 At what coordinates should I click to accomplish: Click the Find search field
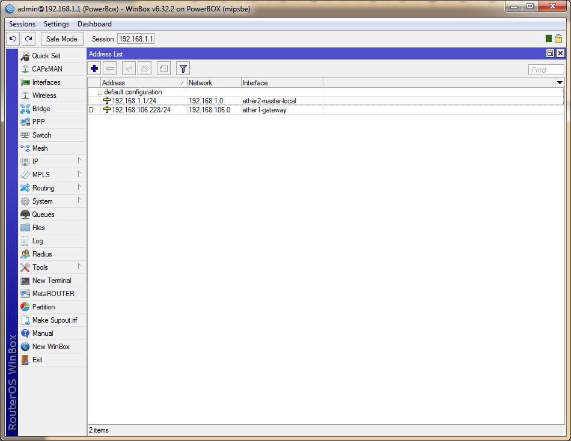[546, 70]
